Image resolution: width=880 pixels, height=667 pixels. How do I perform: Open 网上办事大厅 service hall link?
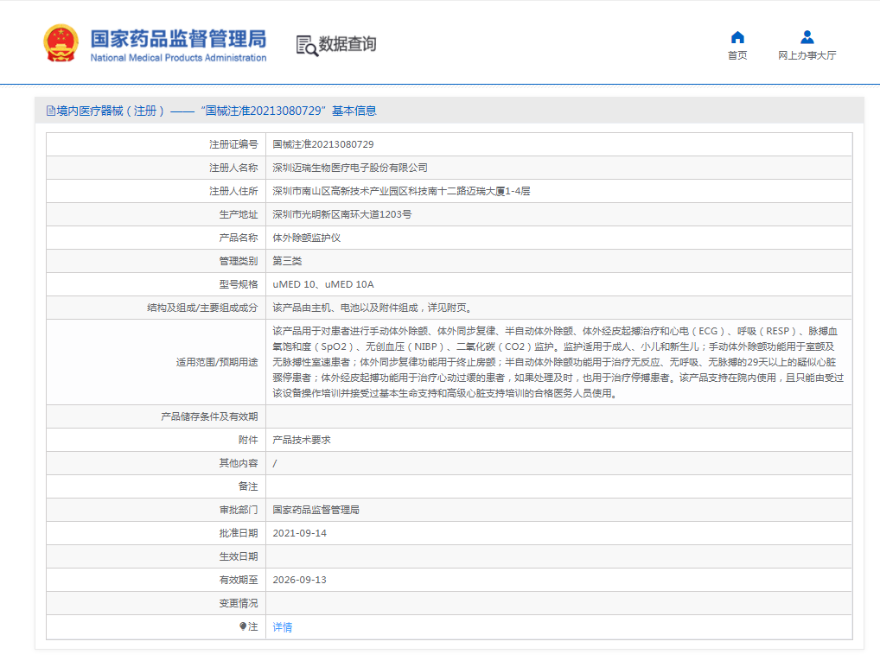click(807, 54)
